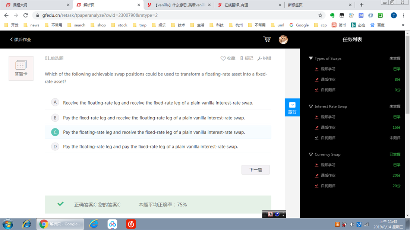Reload the current page

coord(26,15)
